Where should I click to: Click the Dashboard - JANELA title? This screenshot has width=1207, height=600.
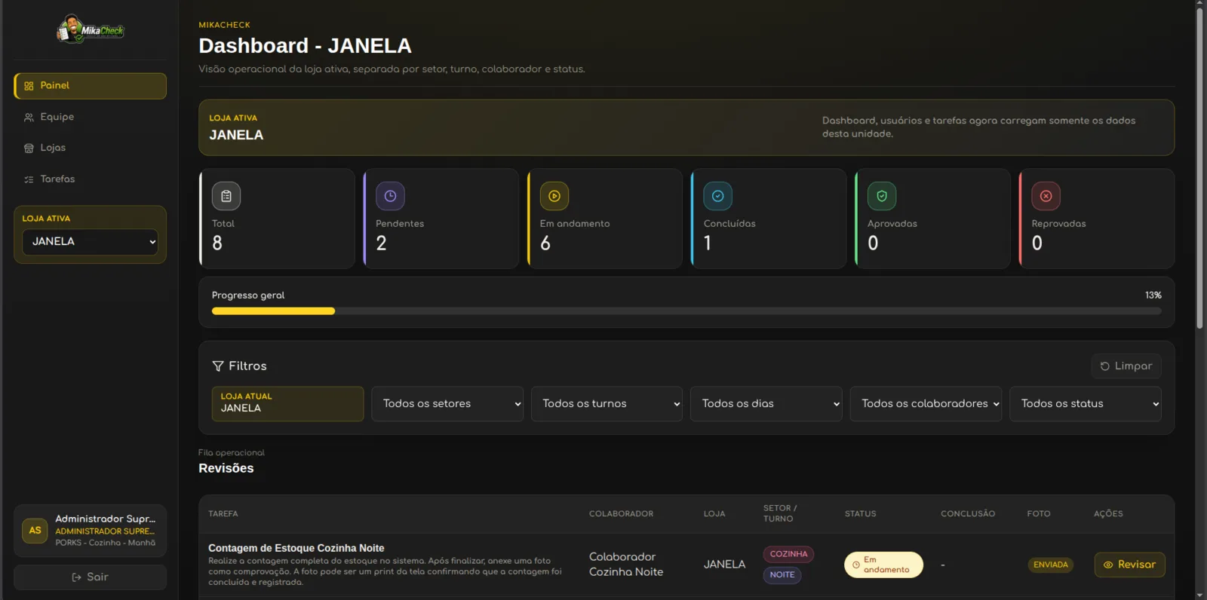click(305, 46)
